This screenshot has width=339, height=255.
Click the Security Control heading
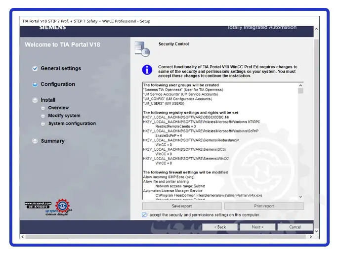[173, 44]
